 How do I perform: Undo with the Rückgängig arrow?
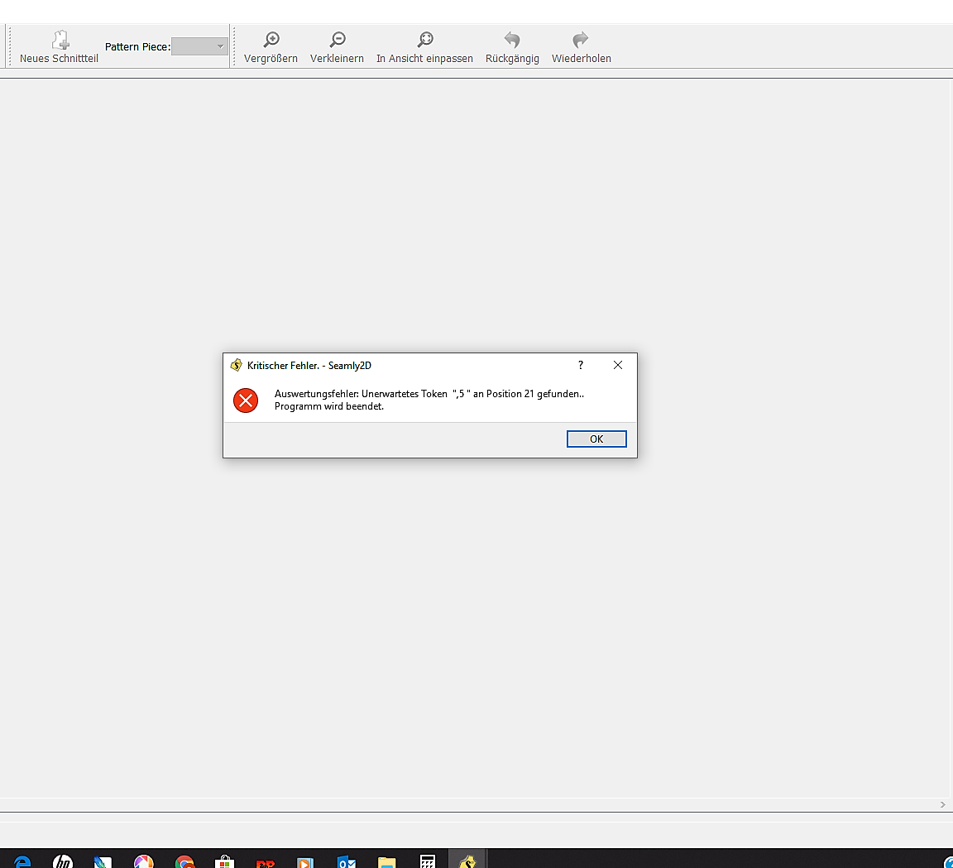coord(512,40)
